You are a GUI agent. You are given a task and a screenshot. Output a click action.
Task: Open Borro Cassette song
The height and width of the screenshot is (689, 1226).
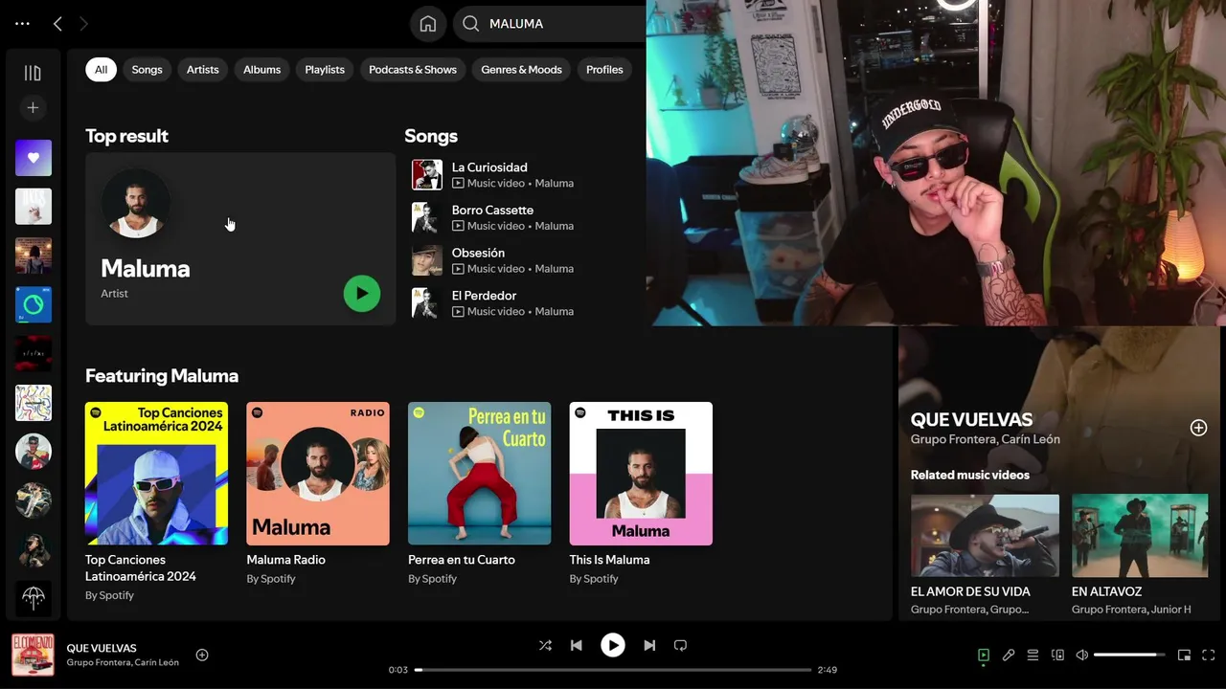(x=492, y=211)
